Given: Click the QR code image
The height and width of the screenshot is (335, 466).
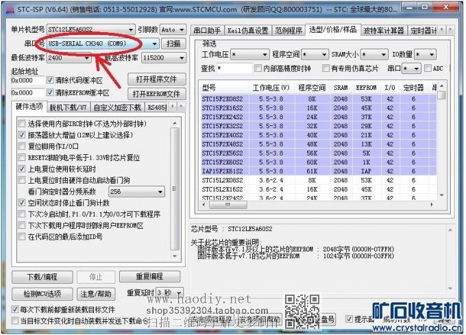Looking at the screenshot, I should [299, 308].
